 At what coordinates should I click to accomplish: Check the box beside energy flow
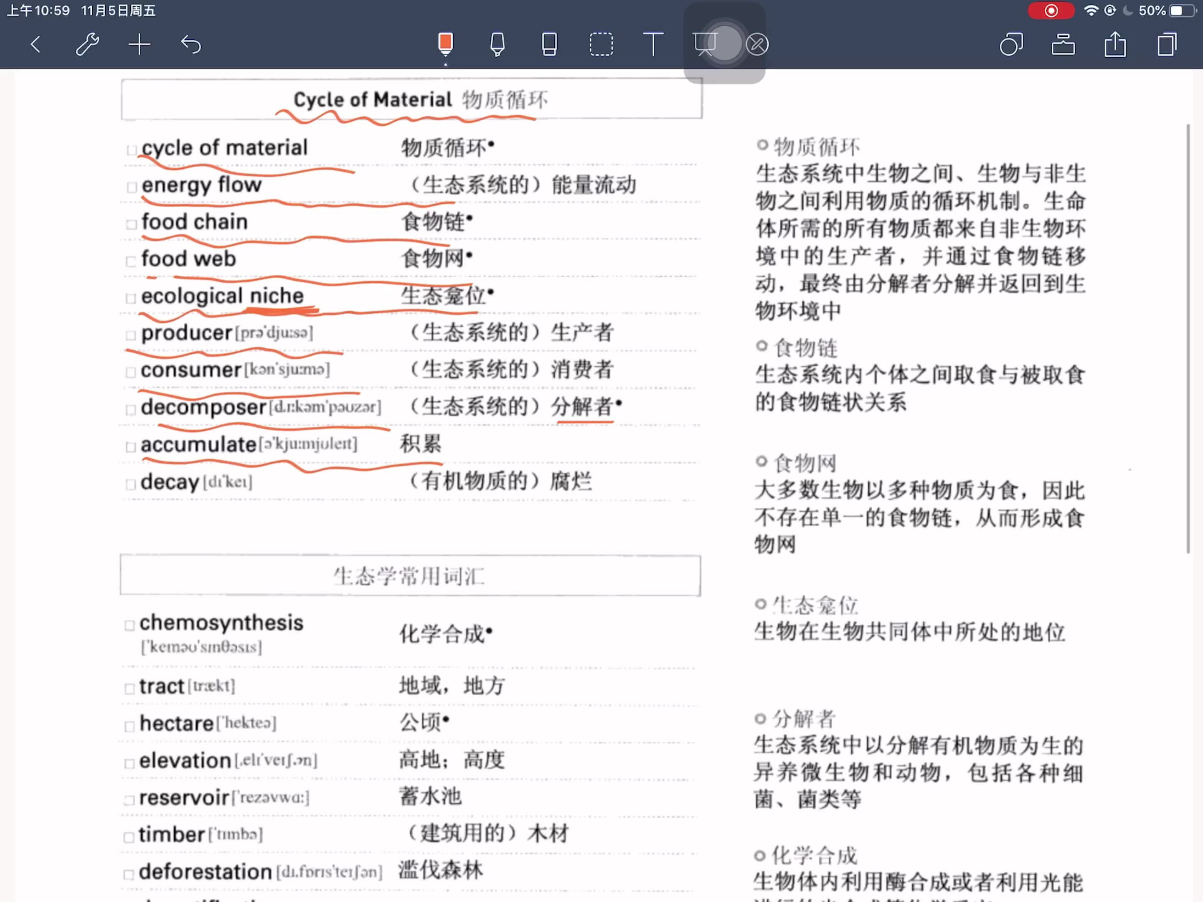[x=131, y=187]
